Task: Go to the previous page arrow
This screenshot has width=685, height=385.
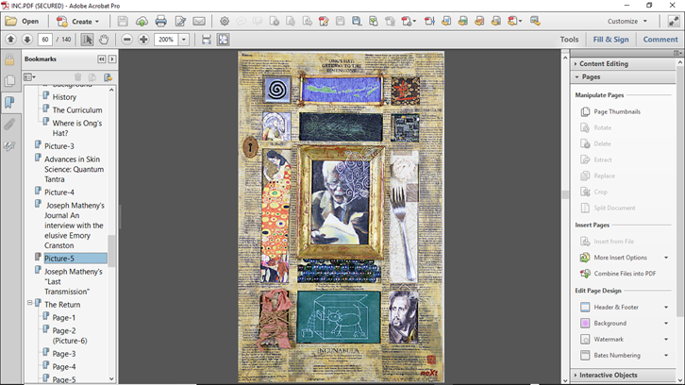Action: (x=10, y=40)
